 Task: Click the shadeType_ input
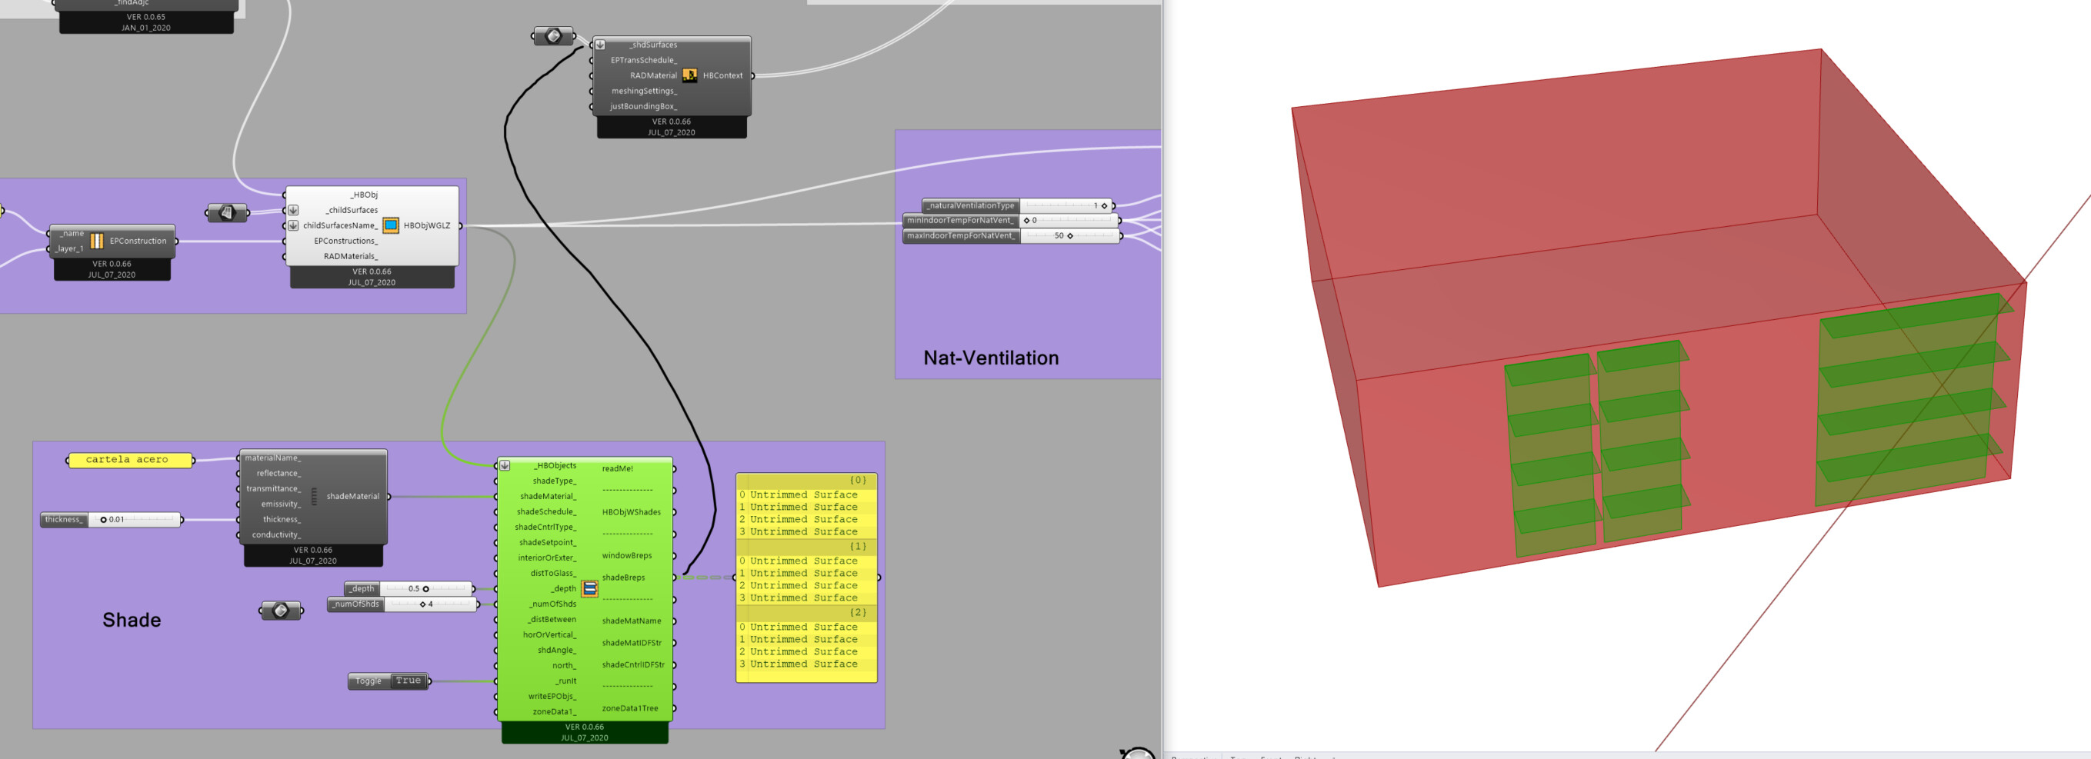click(555, 481)
